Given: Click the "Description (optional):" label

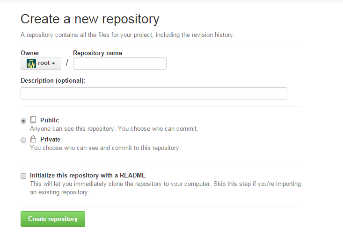Looking at the screenshot, I should [53, 81].
